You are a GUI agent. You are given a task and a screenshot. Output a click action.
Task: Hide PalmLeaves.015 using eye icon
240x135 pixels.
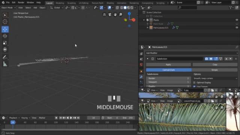click(237, 28)
